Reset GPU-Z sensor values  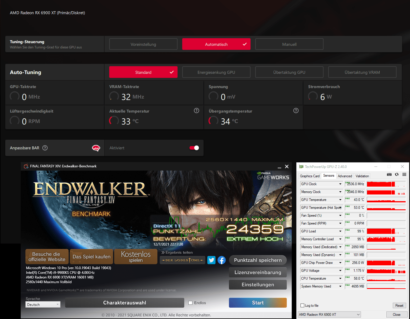(x=399, y=306)
